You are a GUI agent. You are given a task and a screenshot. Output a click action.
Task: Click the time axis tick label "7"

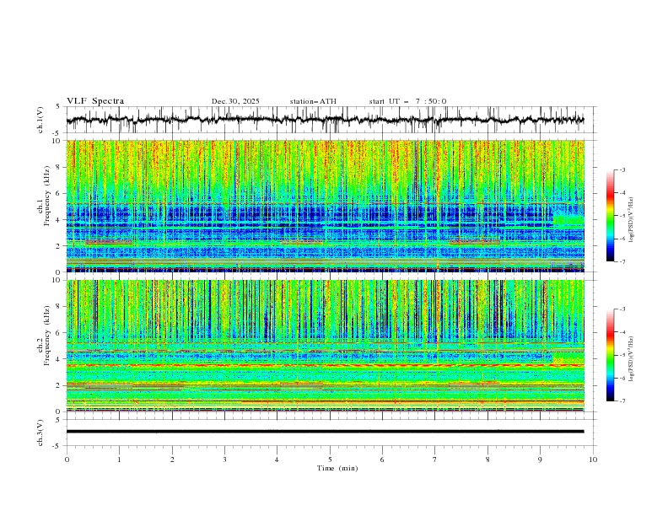pos(435,460)
